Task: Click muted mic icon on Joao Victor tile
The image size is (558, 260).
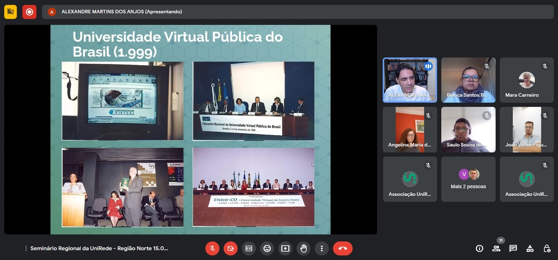Action: (x=545, y=115)
